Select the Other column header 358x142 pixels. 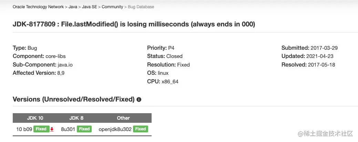click(x=123, y=118)
